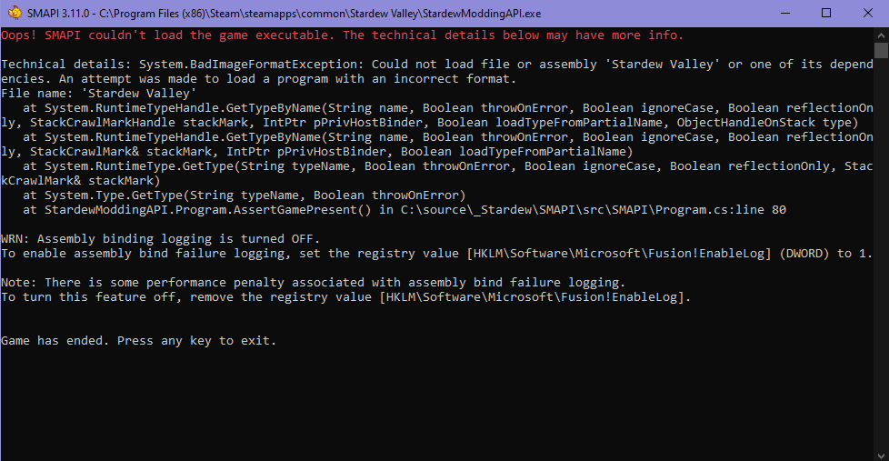Minimize the SMAPI console window
The image size is (889, 461).
pyautogui.click(x=784, y=13)
